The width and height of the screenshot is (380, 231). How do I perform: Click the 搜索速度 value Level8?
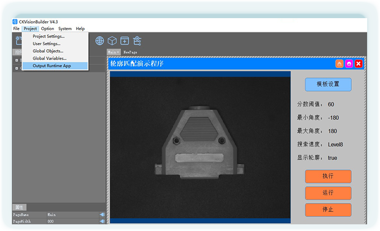pos(336,145)
